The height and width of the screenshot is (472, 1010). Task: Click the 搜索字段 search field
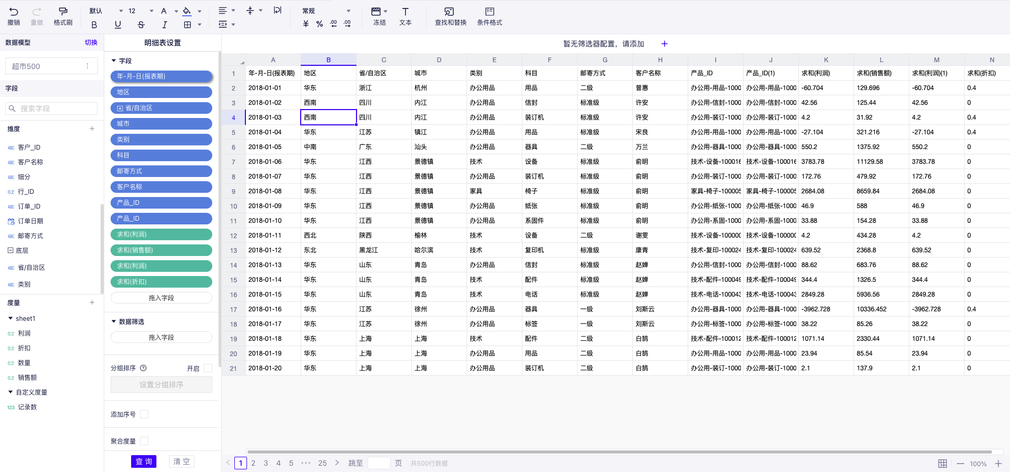[52, 109]
